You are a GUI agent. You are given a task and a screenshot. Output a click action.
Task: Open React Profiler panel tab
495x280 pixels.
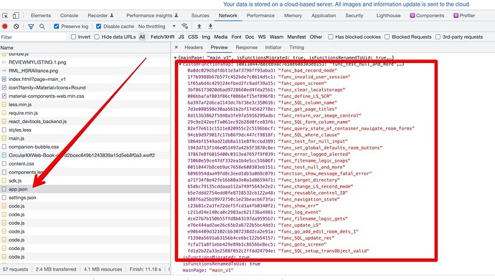tap(464, 16)
